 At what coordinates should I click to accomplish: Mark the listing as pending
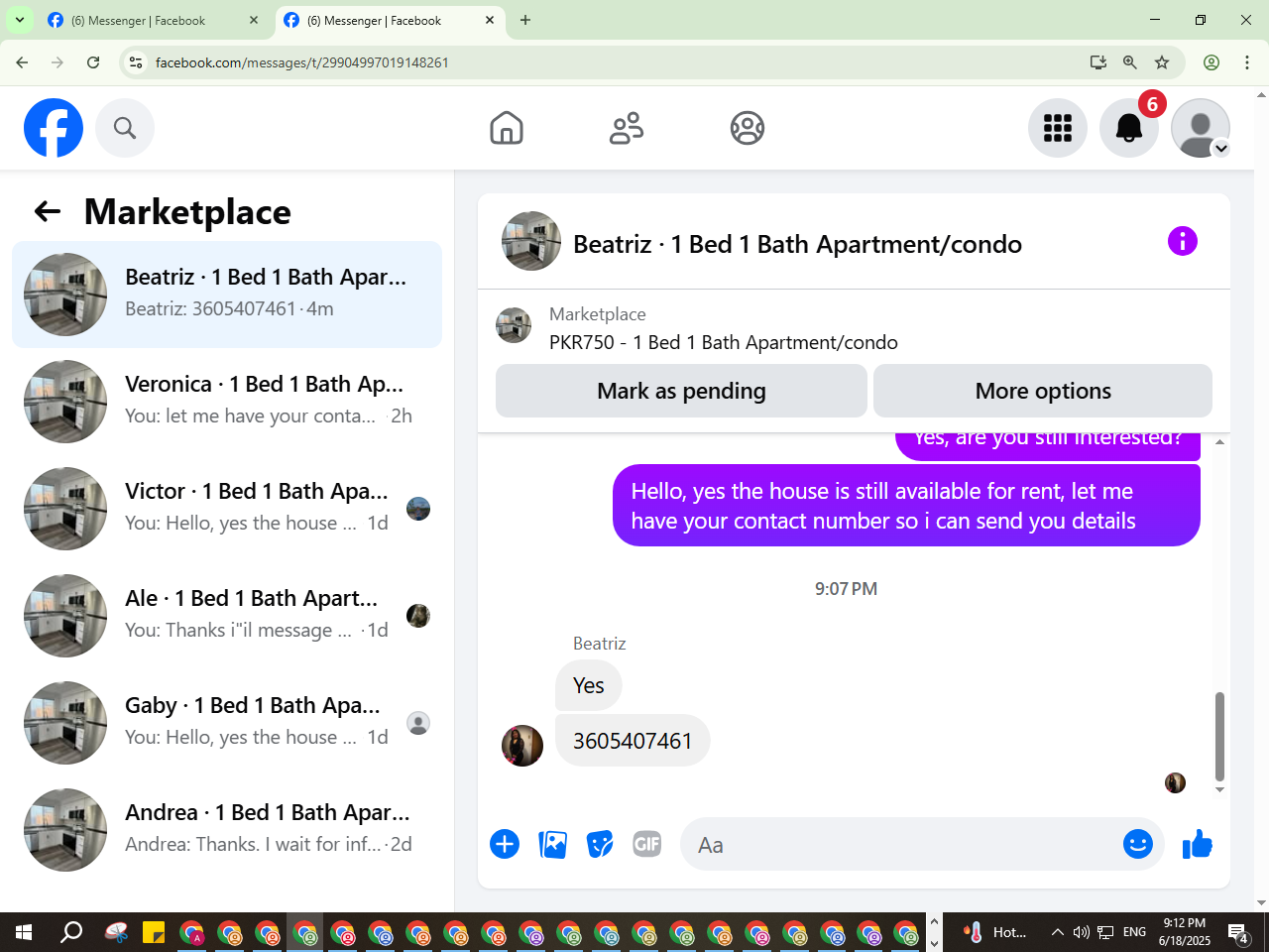(x=681, y=391)
